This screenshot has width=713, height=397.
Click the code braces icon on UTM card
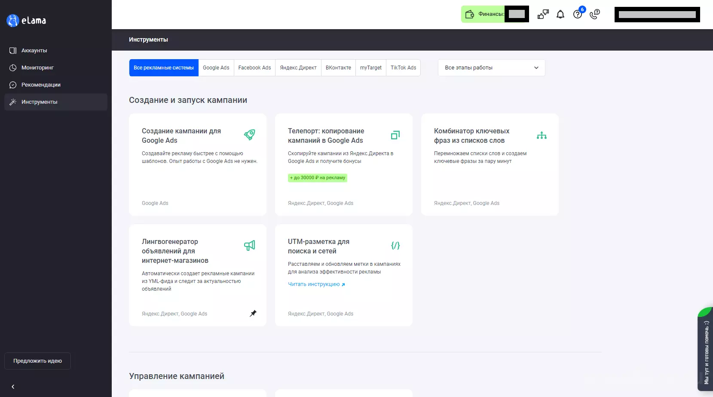[395, 246]
